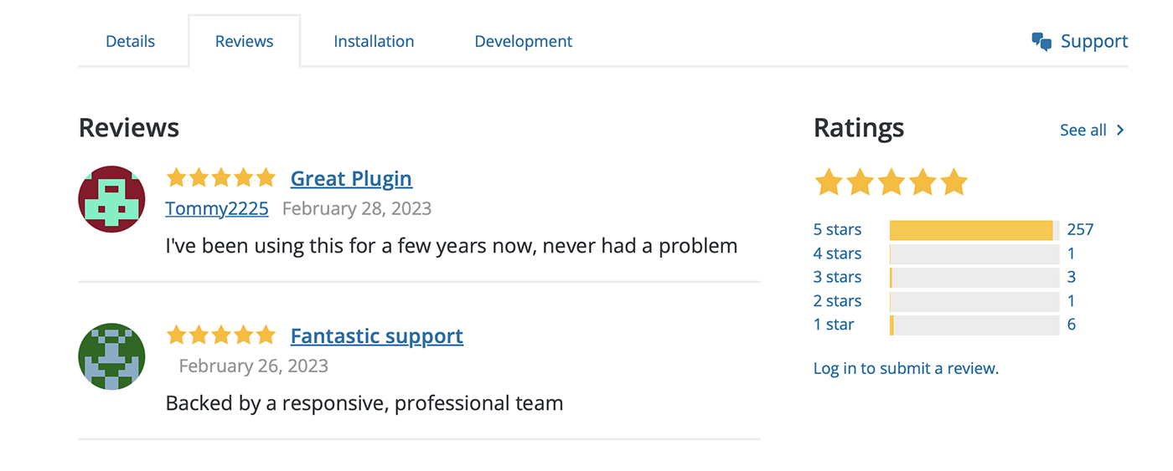Click the Support speech bubbles icon
This screenshot has height=471, width=1173.
coord(1041,42)
